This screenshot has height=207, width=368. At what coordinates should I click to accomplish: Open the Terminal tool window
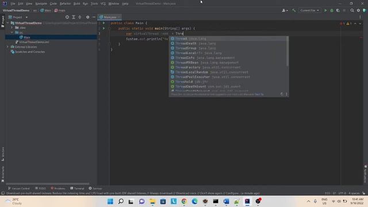pos(77,189)
